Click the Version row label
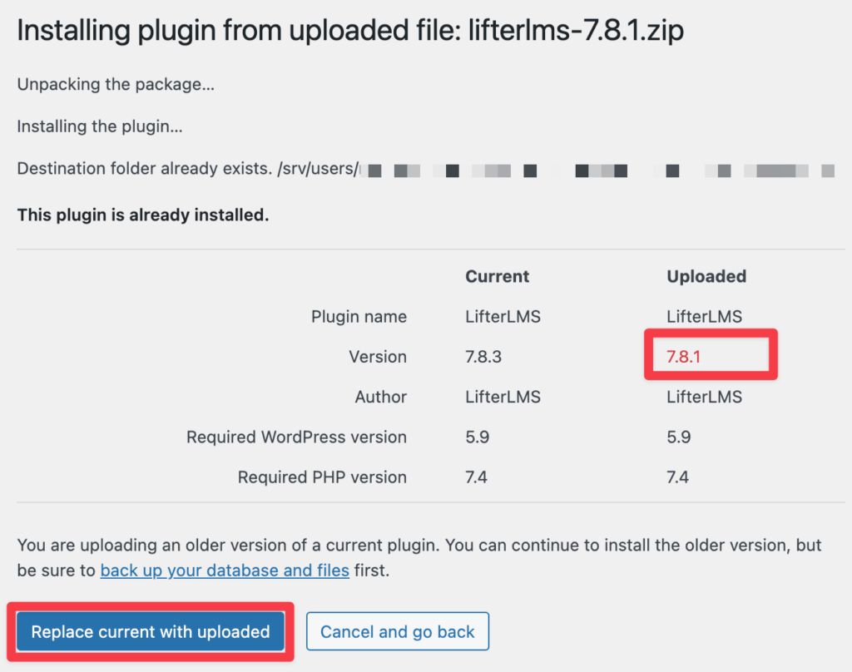Screen dimensions: 852x672 click(378, 356)
